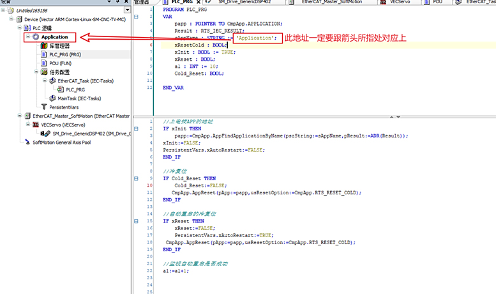Open PLC_PRG (PRG) in the device tree
Image resolution: width=496 pixels, height=294 pixels.
[64, 55]
